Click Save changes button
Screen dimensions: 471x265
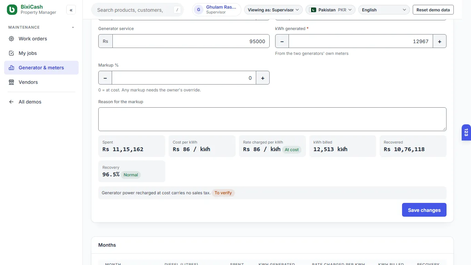tap(424, 210)
